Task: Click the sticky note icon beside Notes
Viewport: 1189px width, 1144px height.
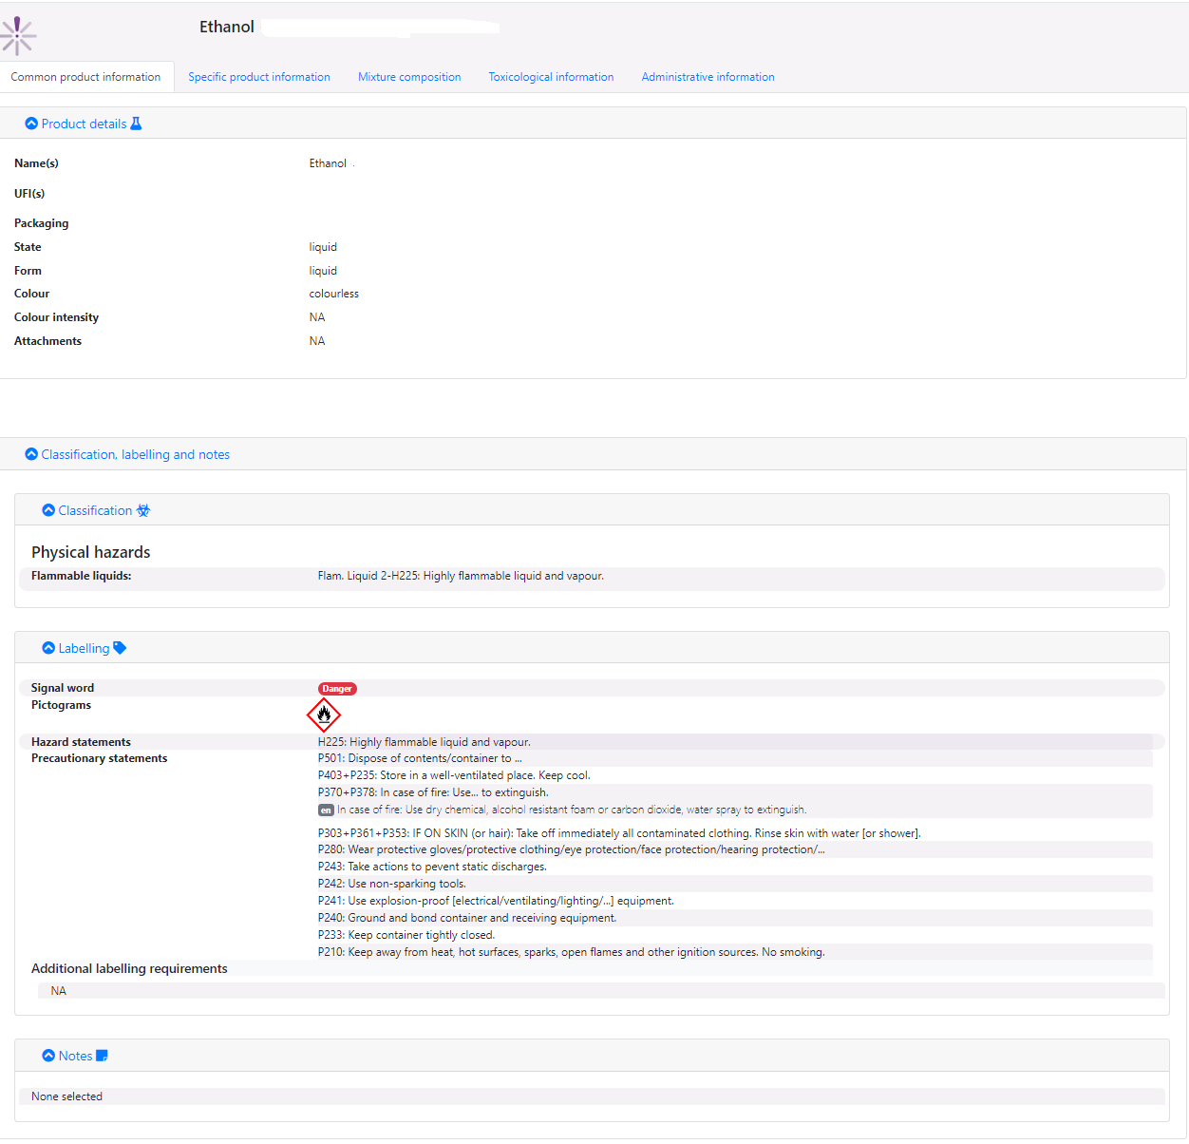Action: tap(103, 1056)
